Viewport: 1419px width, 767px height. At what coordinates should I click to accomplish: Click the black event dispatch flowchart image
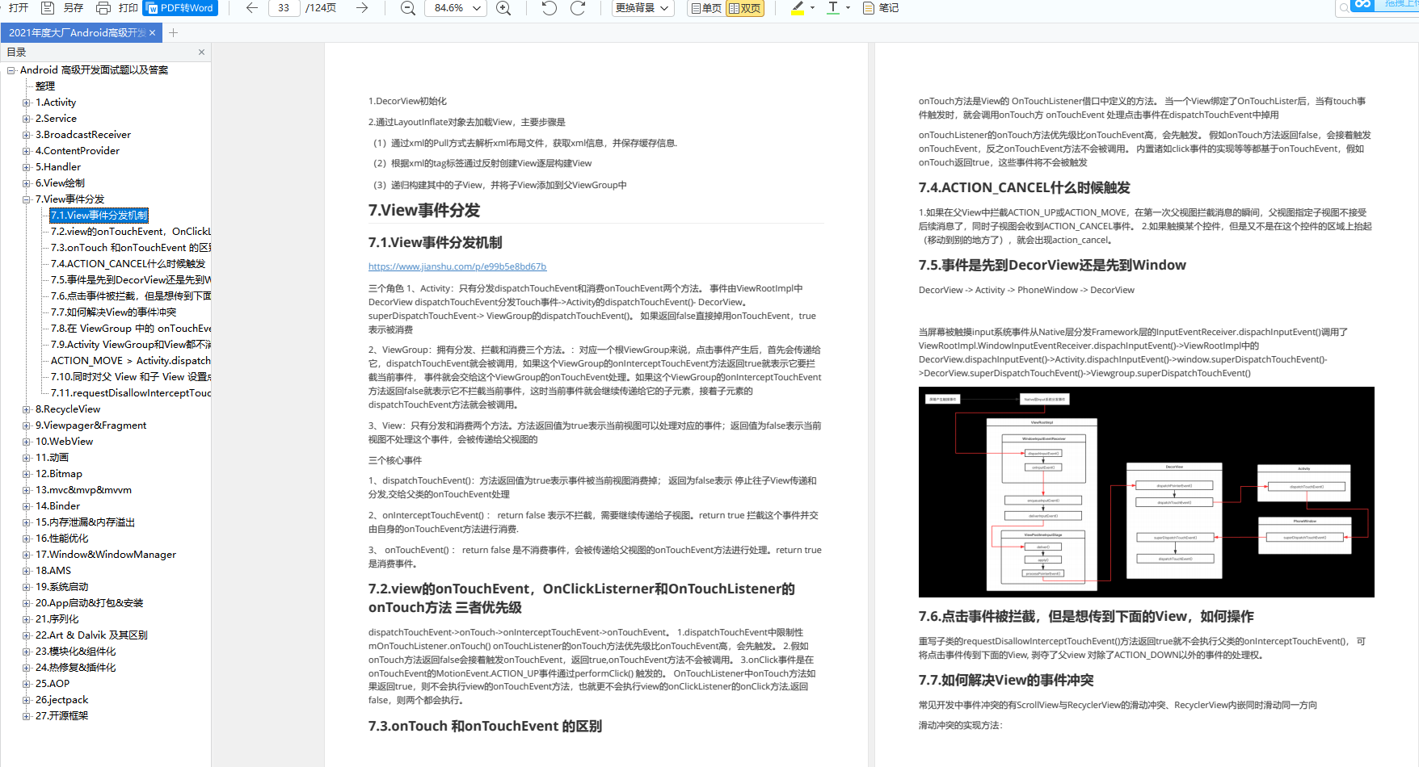point(1146,492)
